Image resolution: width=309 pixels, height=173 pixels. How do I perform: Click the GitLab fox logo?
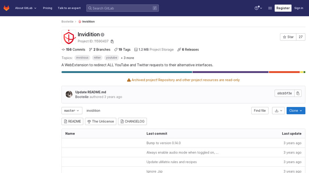(7, 8)
